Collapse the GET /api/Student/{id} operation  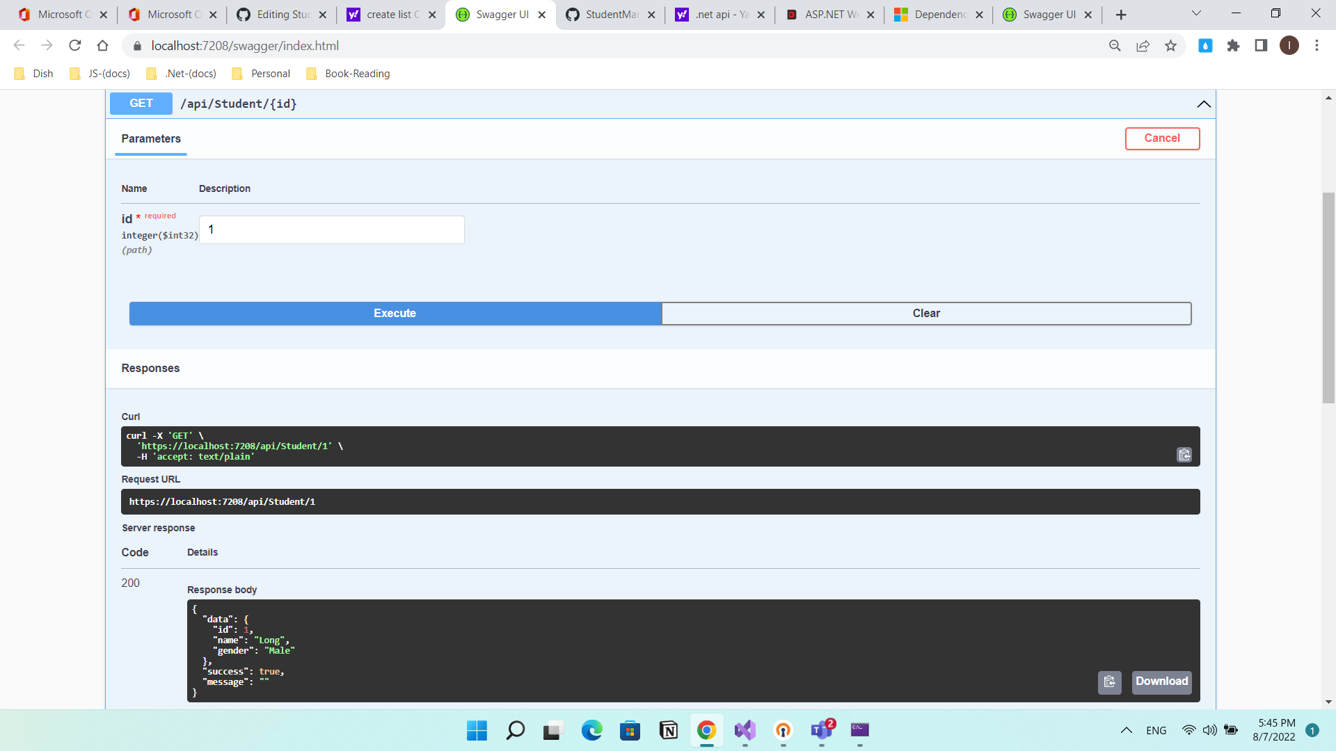[1204, 104]
